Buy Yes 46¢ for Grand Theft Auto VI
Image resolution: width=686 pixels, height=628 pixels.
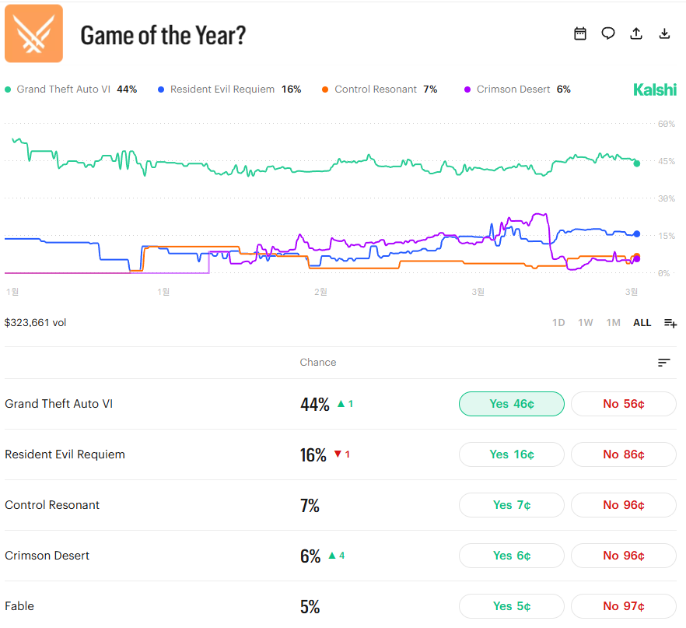tap(511, 404)
